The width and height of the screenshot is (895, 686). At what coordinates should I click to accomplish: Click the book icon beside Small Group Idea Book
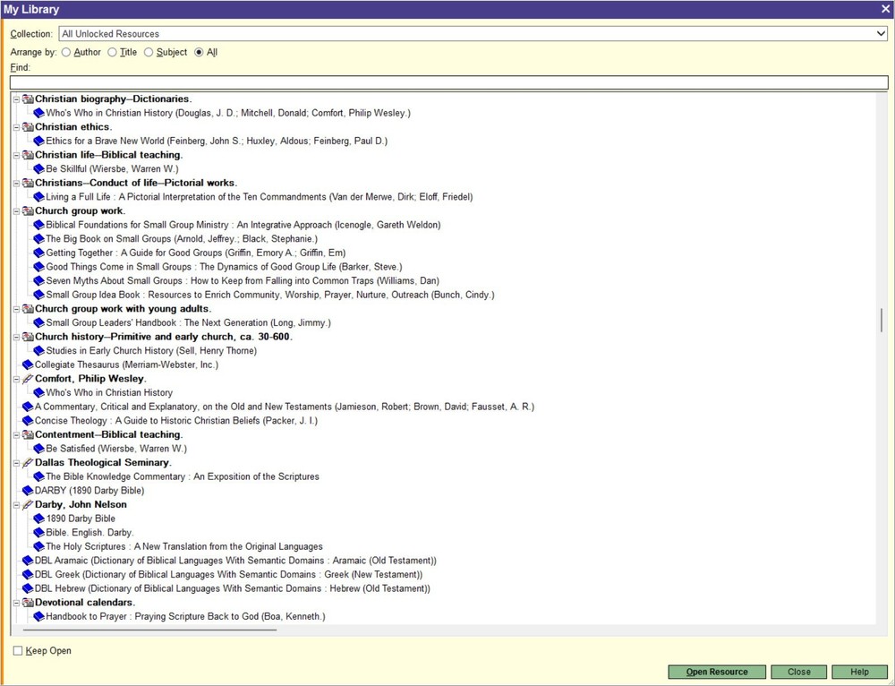pyautogui.click(x=38, y=295)
